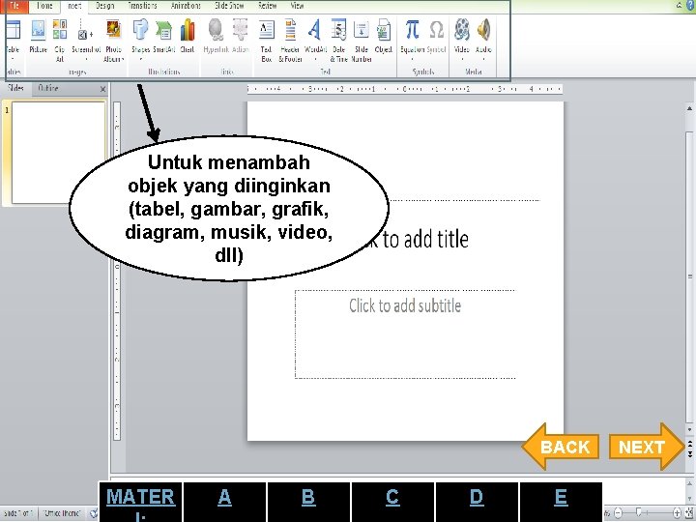This screenshot has width=696, height=522.
Task: Minimize the ribbon caret
Action: [x=680, y=6]
